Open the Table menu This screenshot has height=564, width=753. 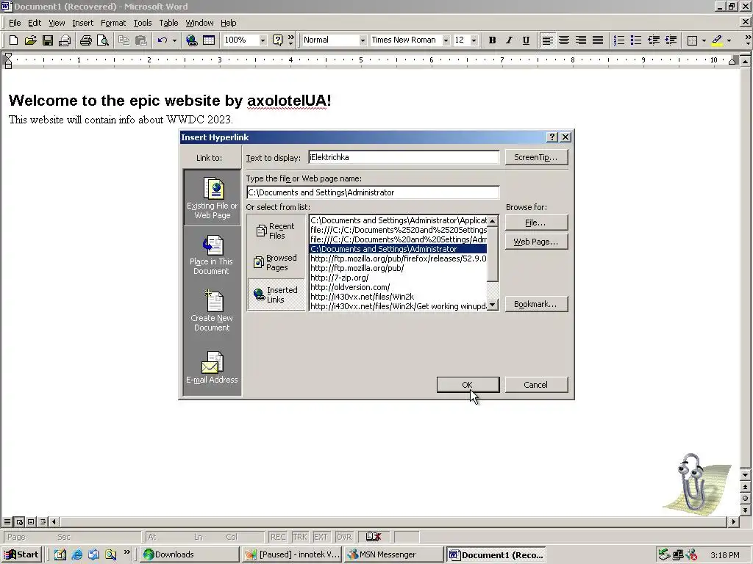168,23
